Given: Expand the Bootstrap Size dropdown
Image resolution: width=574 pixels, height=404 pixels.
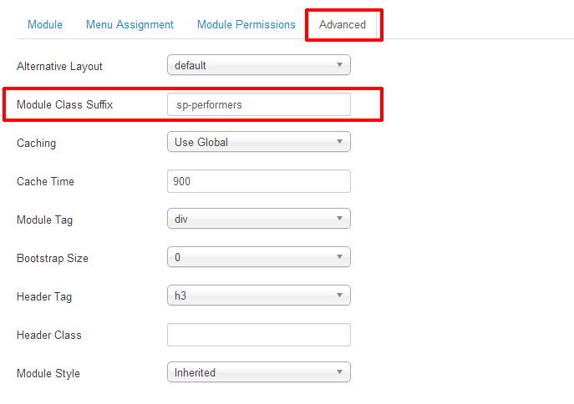Looking at the screenshot, I should click(x=259, y=258).
